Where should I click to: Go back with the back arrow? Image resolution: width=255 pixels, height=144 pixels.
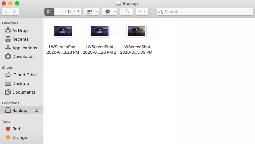pos(6,12)
